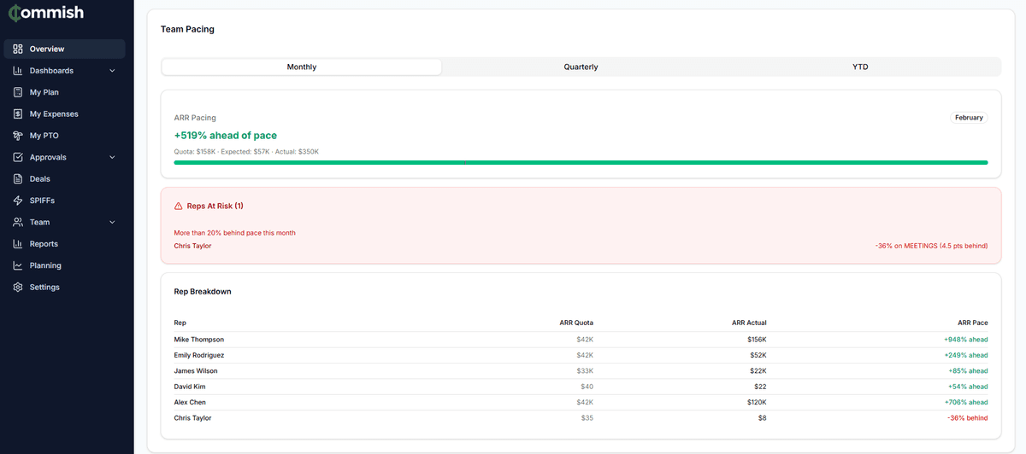Viewport: 1026px width, 454px height.
Task: Click the $120K ARR Actual value
Action: [757, 402]
